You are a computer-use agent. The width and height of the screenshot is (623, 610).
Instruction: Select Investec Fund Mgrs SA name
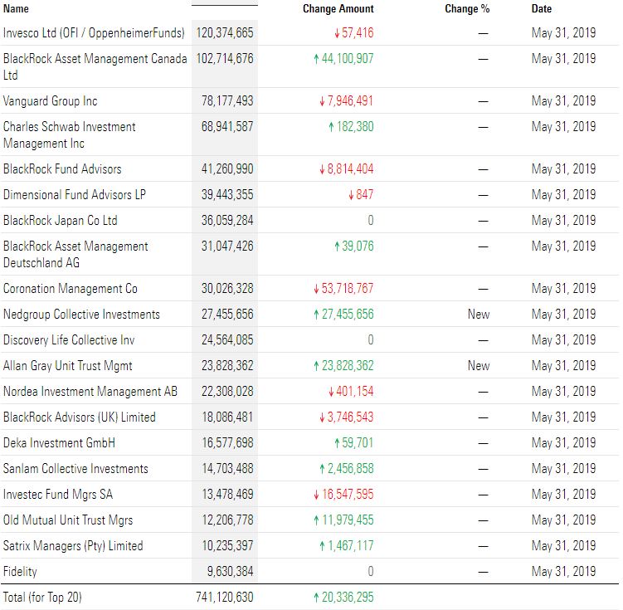point(58,495)
